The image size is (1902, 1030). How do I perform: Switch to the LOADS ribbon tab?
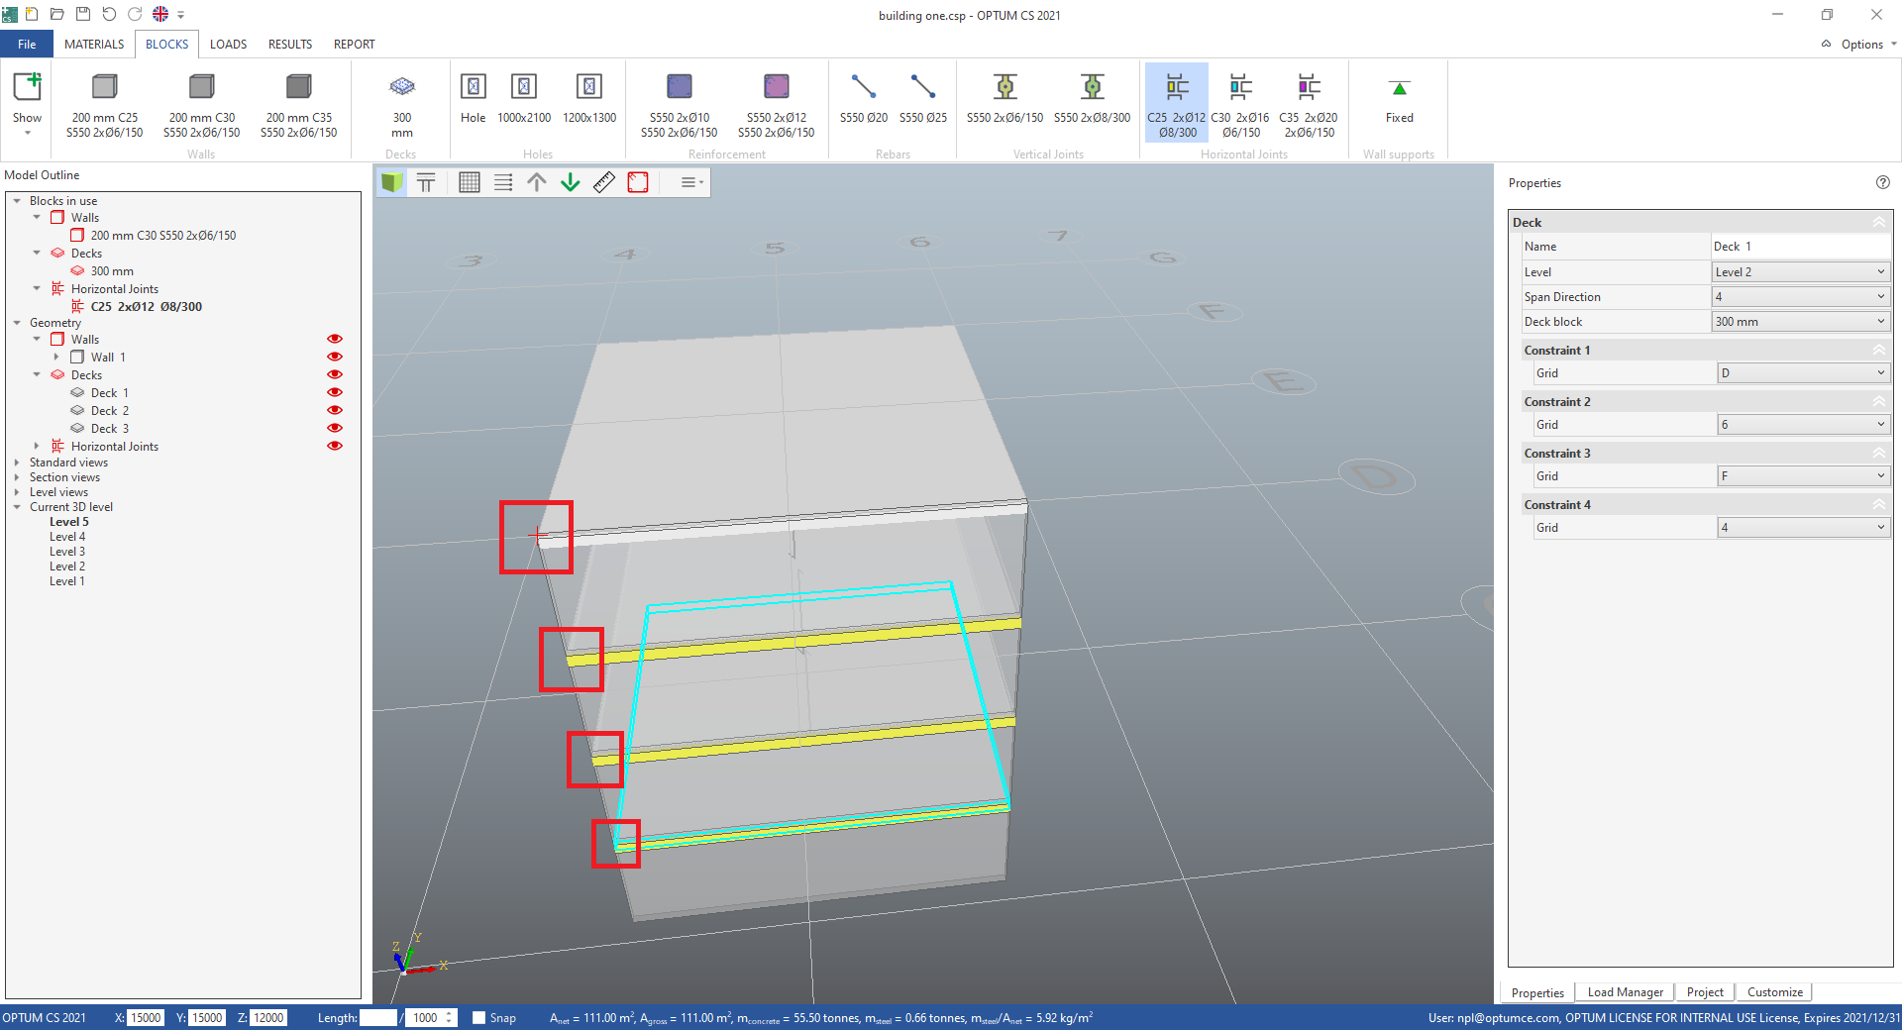click(228, 45)
